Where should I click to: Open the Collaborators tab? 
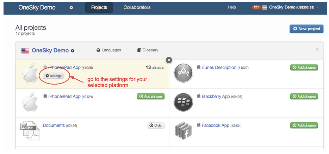point(137,7)
